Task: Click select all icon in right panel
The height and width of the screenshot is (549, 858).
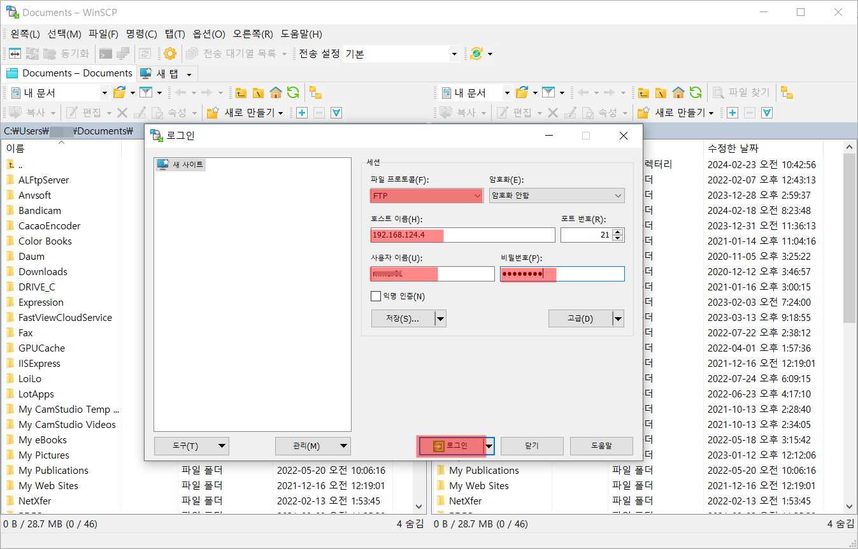Action: click(x=767, y=113)
